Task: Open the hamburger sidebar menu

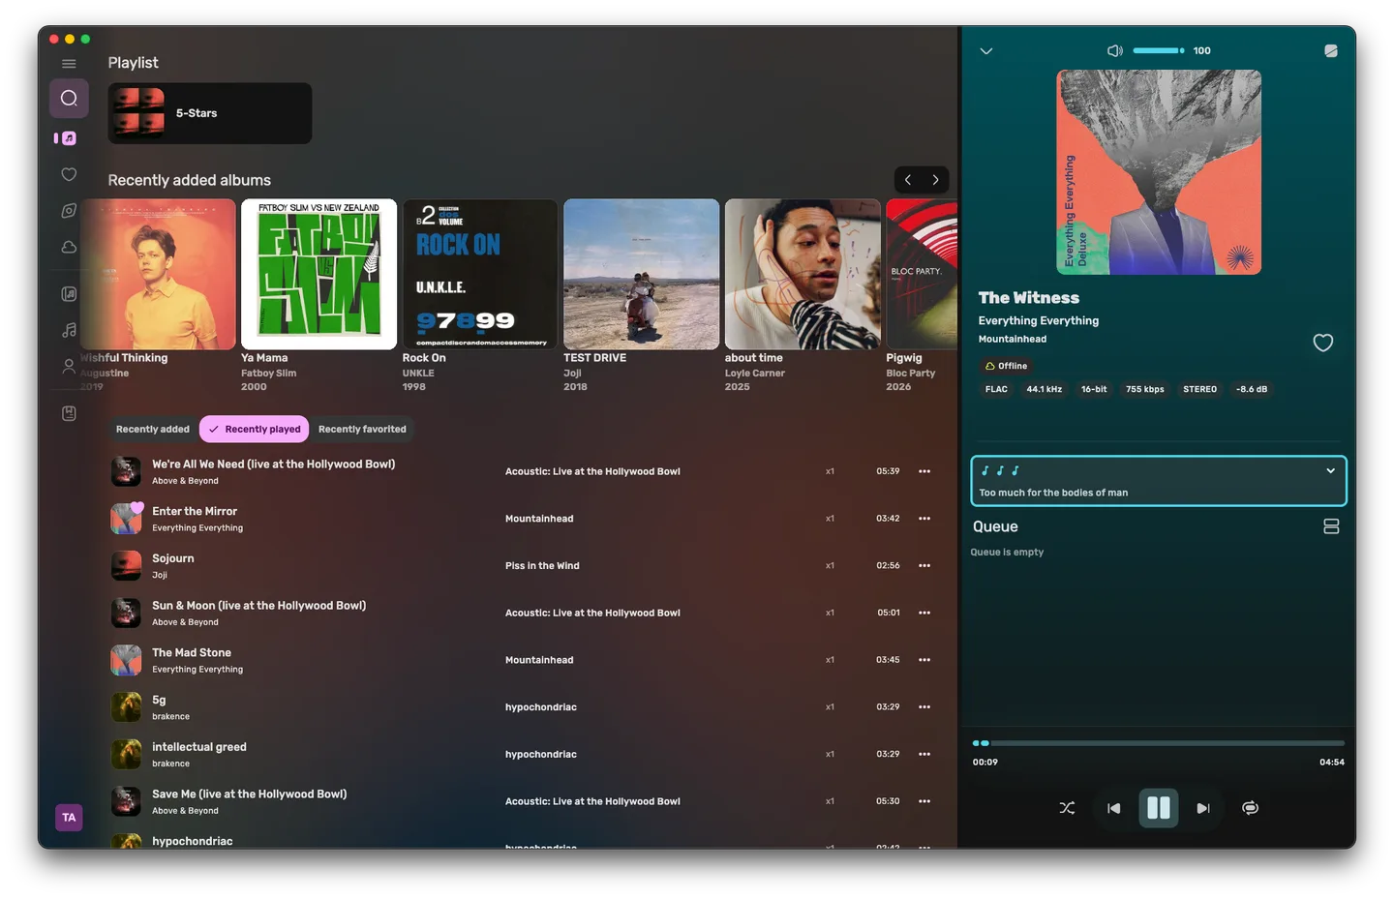Action: (x=69, y=64)
